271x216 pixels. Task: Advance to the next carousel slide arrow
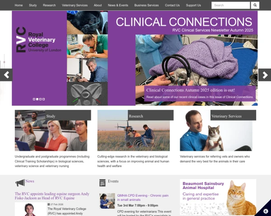pos(265,75)
